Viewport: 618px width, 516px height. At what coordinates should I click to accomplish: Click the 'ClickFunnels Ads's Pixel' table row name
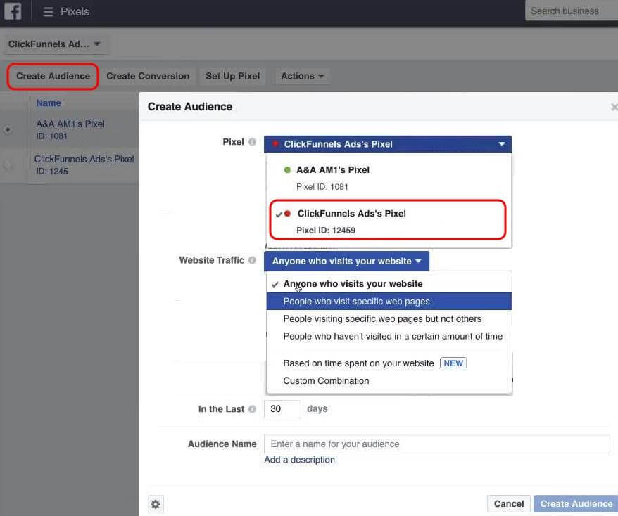pyautogui.click(x=84, y=159)
